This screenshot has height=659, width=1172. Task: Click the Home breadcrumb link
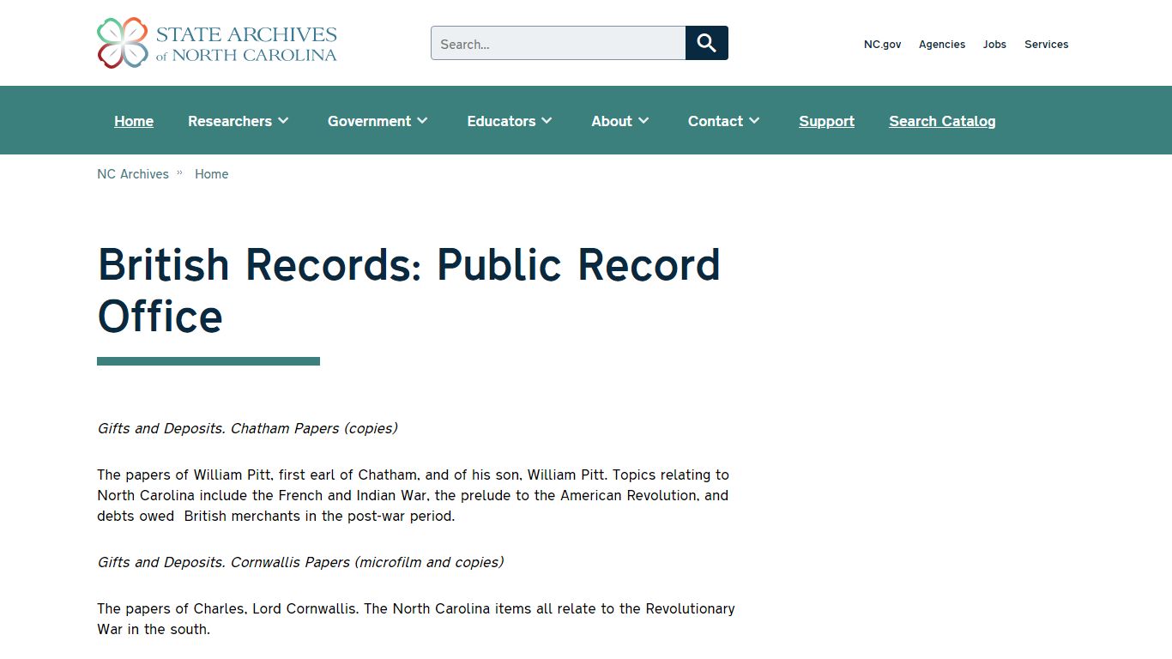pos(211,174)
